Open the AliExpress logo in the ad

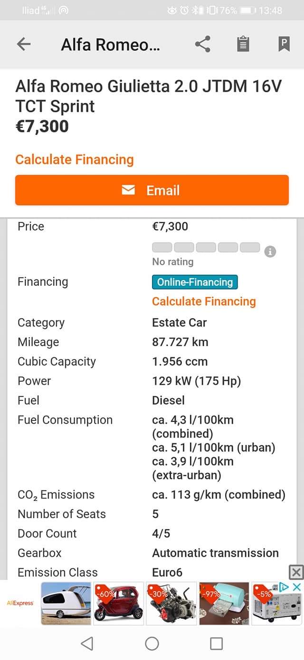[20, 603]
